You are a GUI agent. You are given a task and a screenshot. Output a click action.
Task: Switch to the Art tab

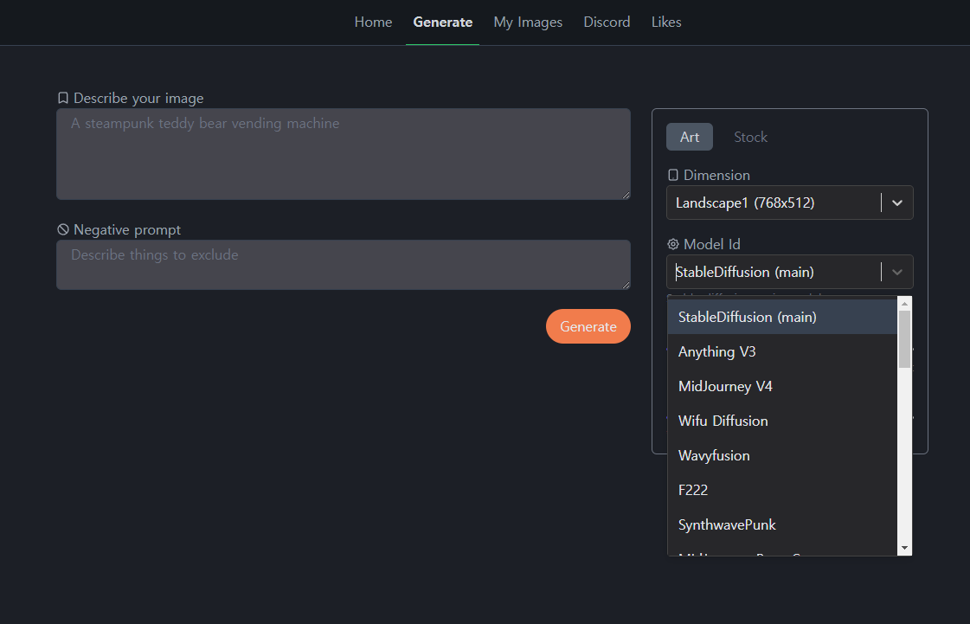pos(689,137)
